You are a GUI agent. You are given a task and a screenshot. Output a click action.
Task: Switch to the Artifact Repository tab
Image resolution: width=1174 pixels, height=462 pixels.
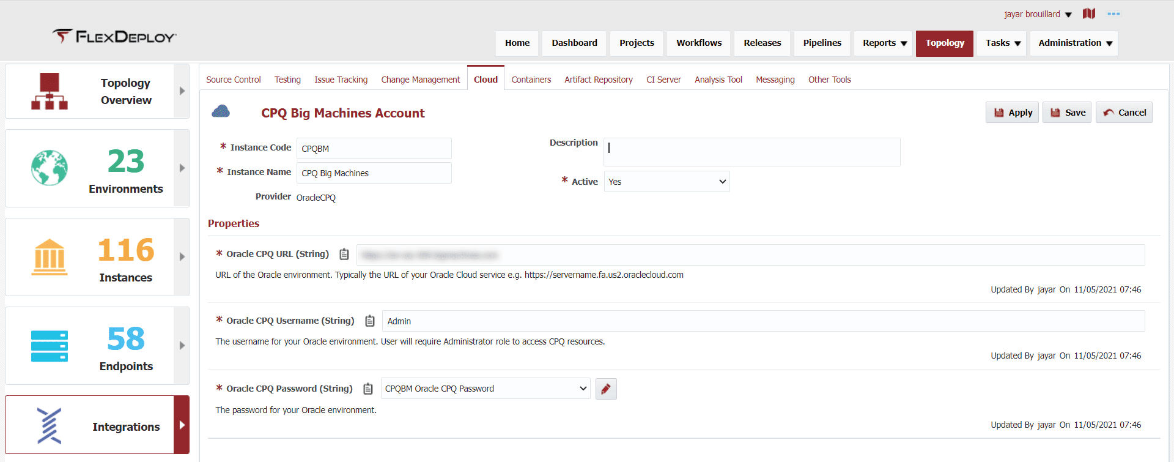tap(599, 80)
